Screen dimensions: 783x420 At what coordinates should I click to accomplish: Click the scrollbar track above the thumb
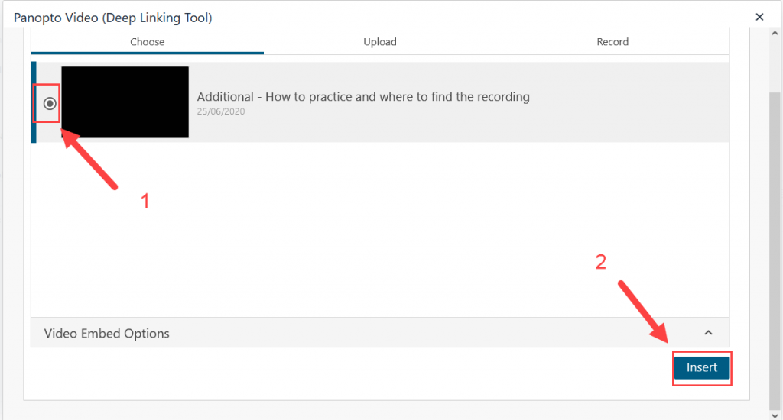[x=775, y=65]
